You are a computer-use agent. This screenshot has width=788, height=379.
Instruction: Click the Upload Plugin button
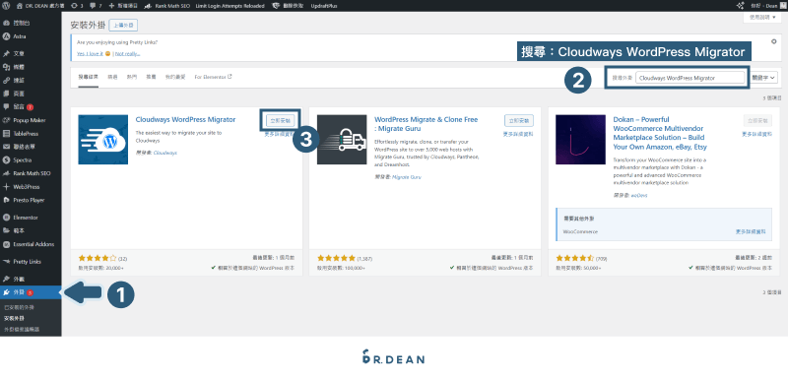click(123, 25)
